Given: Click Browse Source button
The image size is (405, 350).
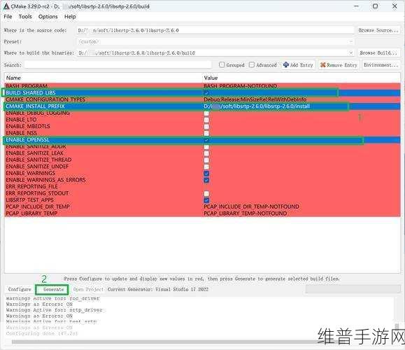Looking at the screenshot, I should [x=378, y=30].
